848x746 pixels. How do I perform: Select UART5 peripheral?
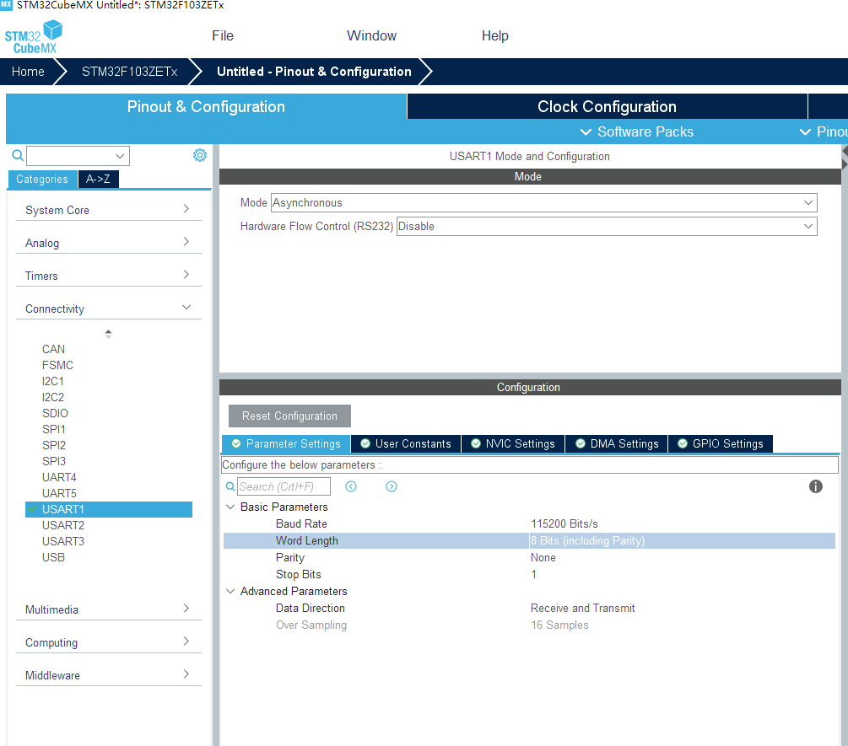click(60, 493)
